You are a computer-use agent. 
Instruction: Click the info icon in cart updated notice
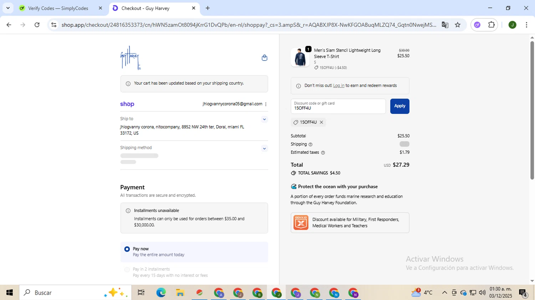tap(128, 84)
